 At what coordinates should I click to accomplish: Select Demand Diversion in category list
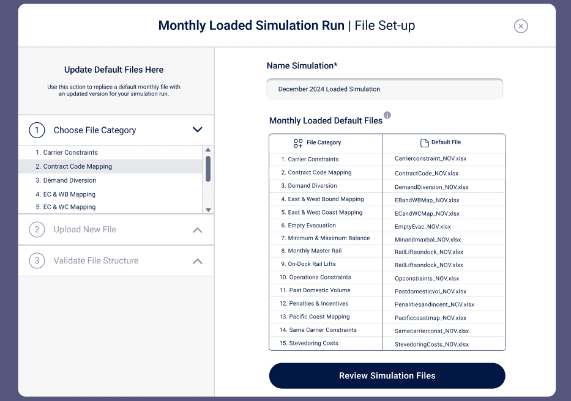[111, 180]
